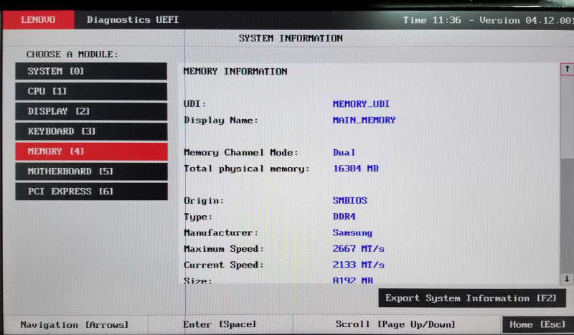
Task: Choose the DISPLAY [2] module
Action: [x=91, y=111]
